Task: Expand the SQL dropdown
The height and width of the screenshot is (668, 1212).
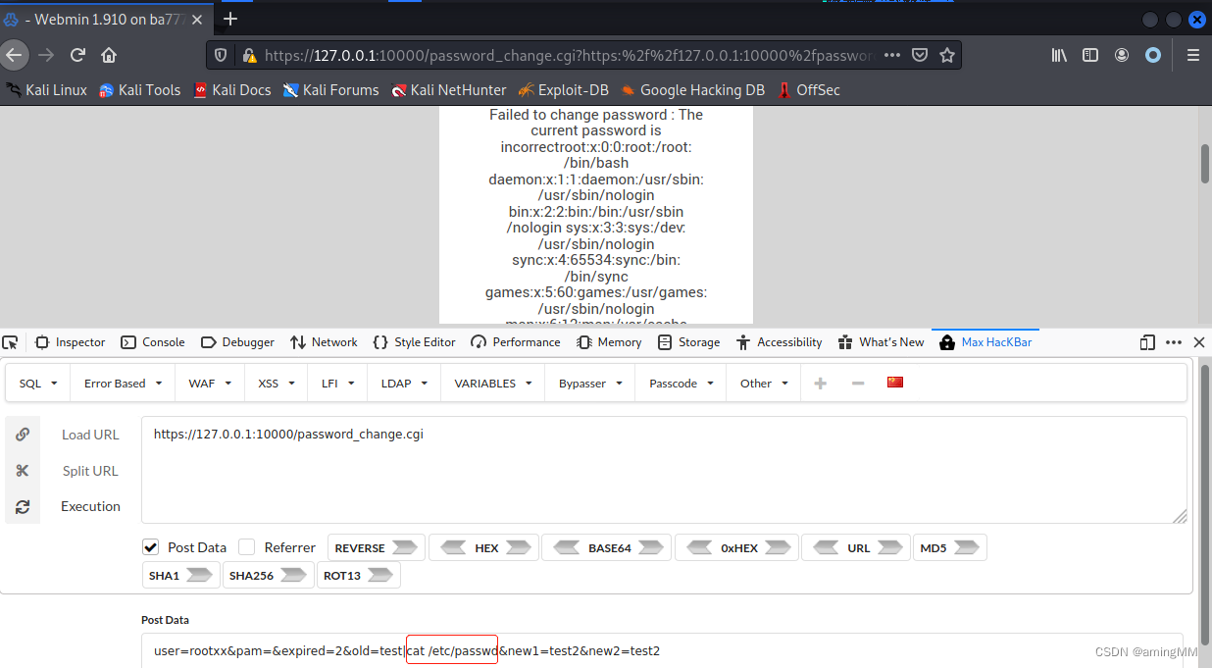Action: (38, 384)
